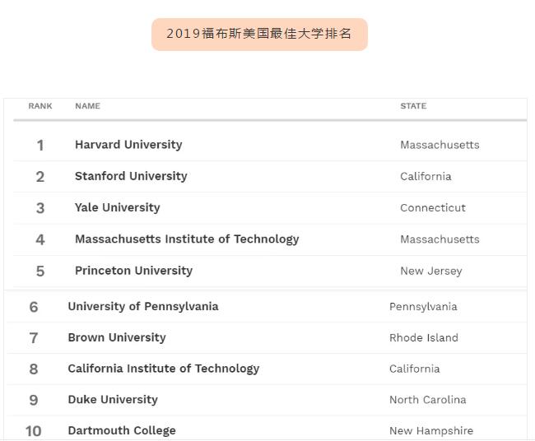Screen dimensions: 535x441
Task: Click rank number 1
Action: pyautogui.click(x=40, y=146)
